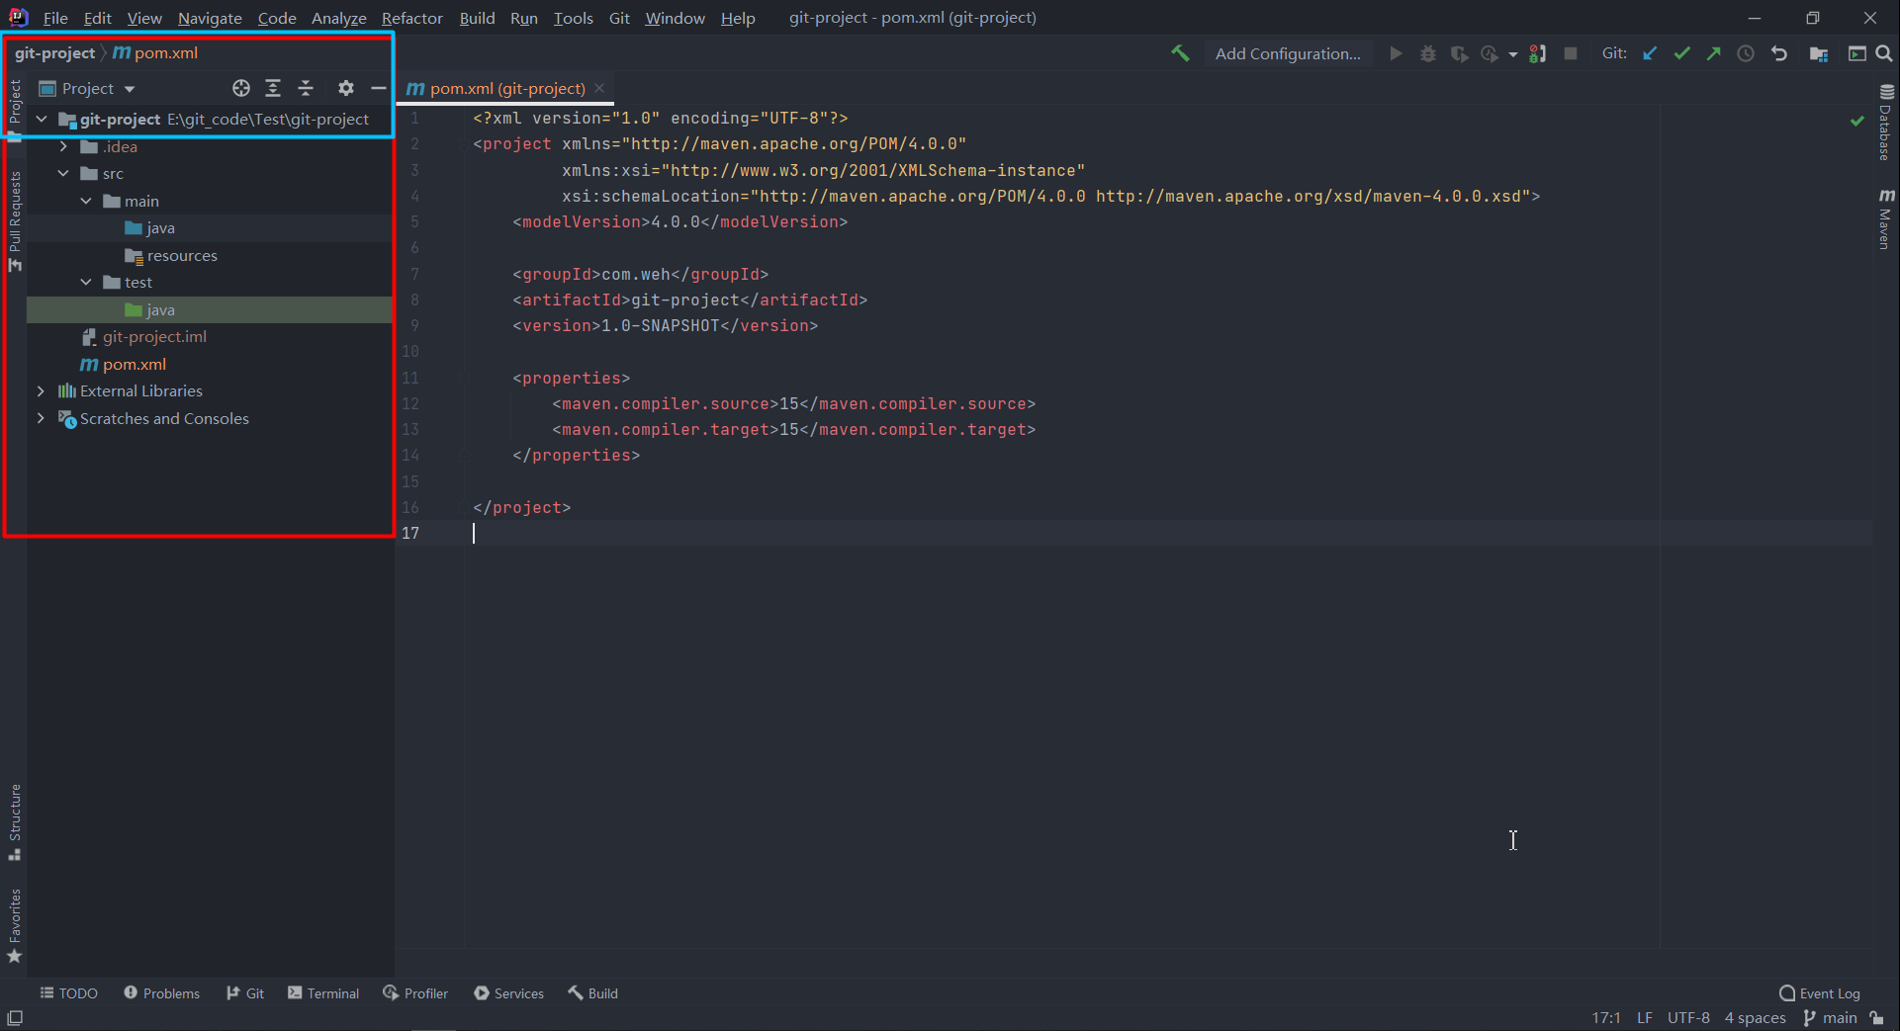Toggle the Favorites side tool window

coord(15,925)
